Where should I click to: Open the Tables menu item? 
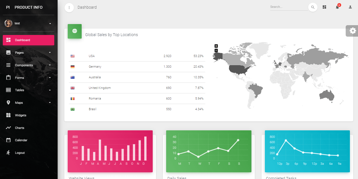pos(19,90)
